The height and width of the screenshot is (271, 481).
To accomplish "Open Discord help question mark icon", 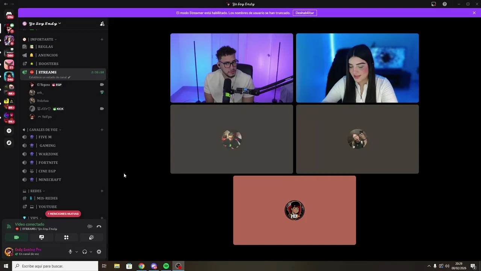I will coord(445,4).
